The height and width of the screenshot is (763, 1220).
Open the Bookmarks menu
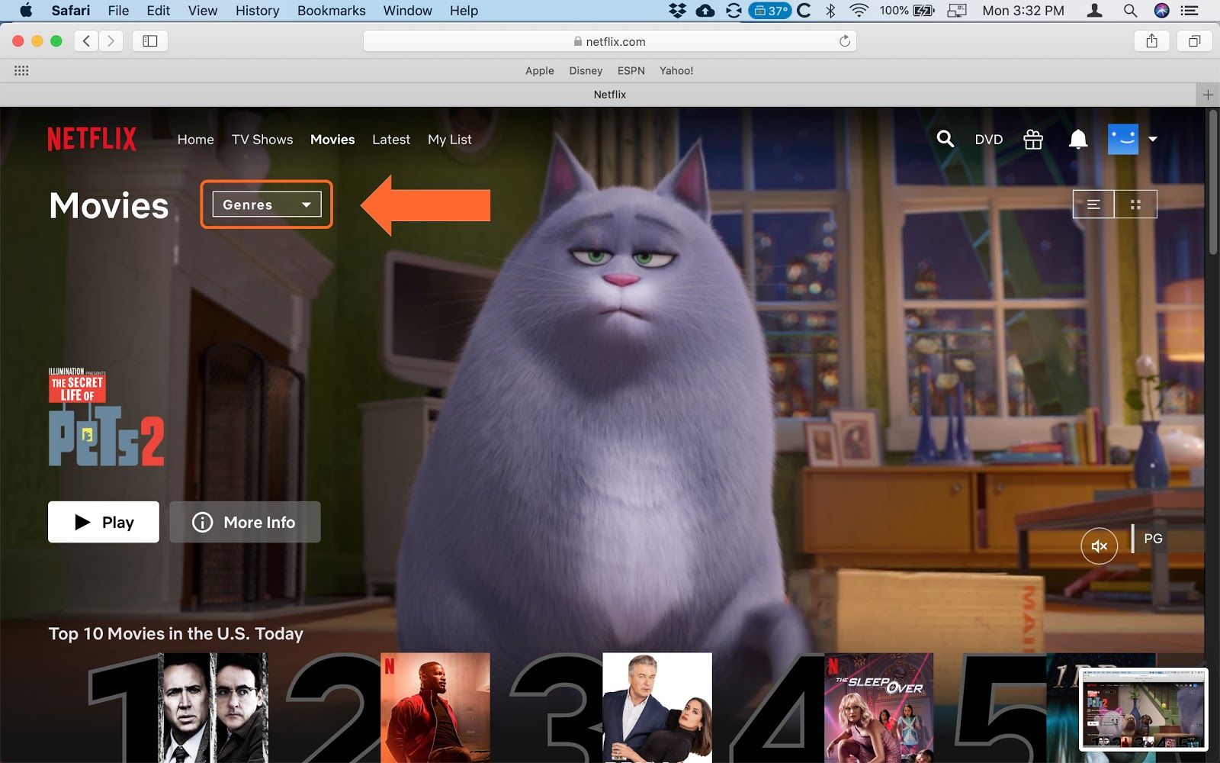332,11
